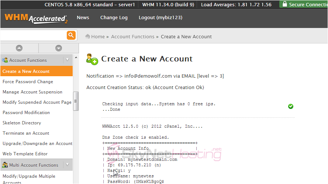The width and height of the screenshot is (328, 184).
Task: Click the green checkmark status icon
Action: click(x=291, y=106)
